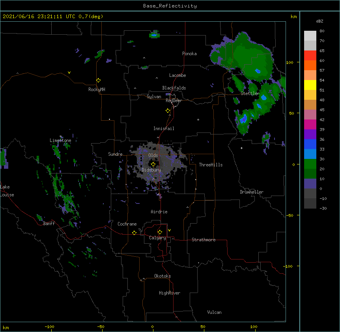Click the Blackfalds city label

[174, 88]
